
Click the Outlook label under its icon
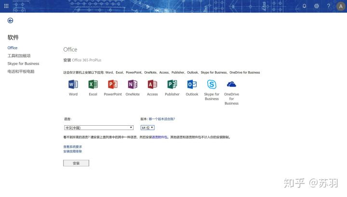point(192,94)
